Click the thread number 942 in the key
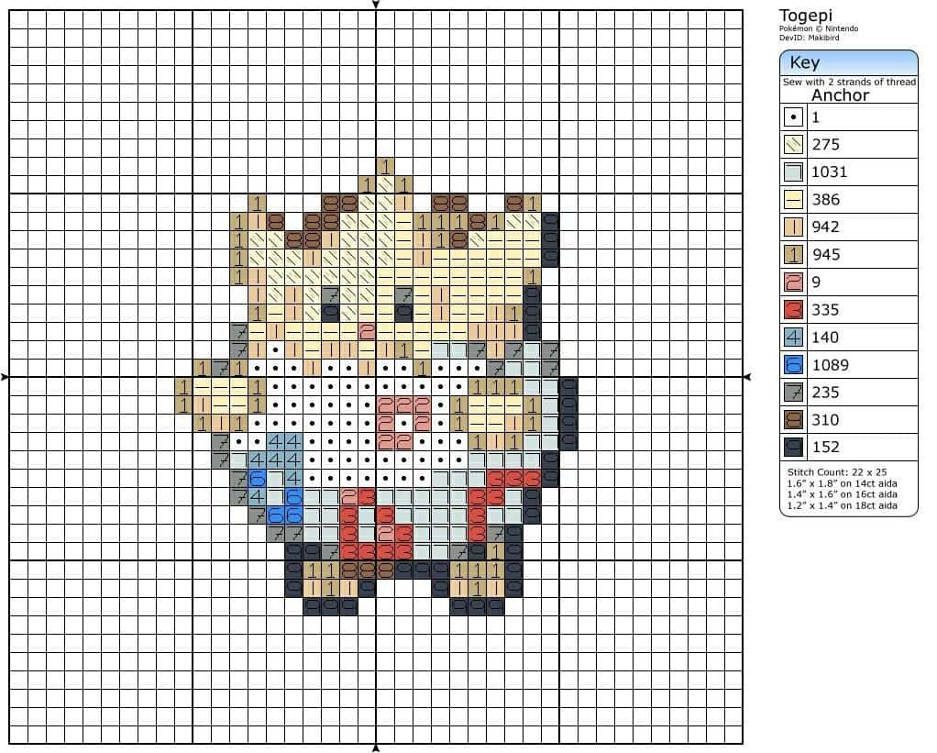Viewport: 937px width, 753px height. (826, 227)
